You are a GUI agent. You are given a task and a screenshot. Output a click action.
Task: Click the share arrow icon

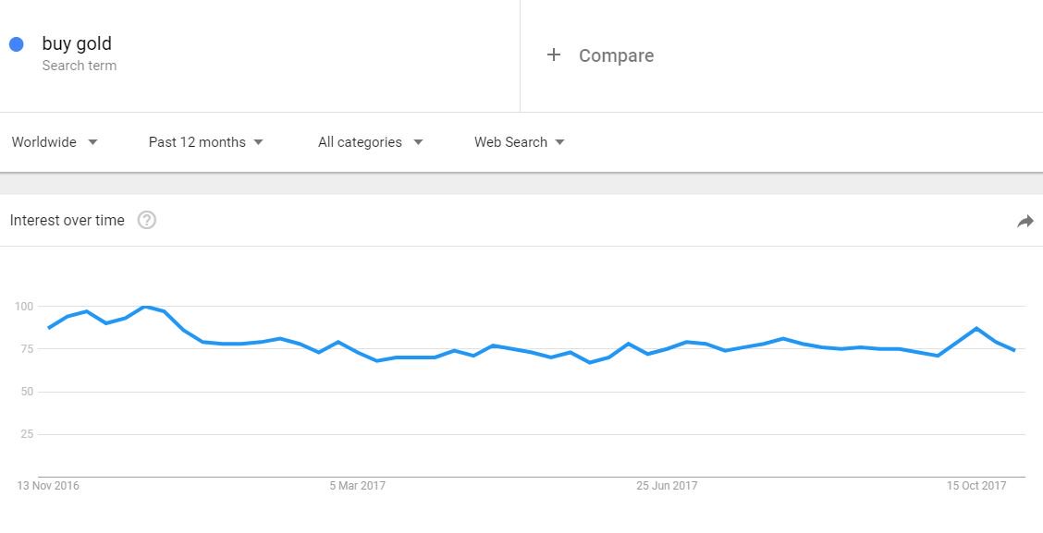tap(1025, 222)
